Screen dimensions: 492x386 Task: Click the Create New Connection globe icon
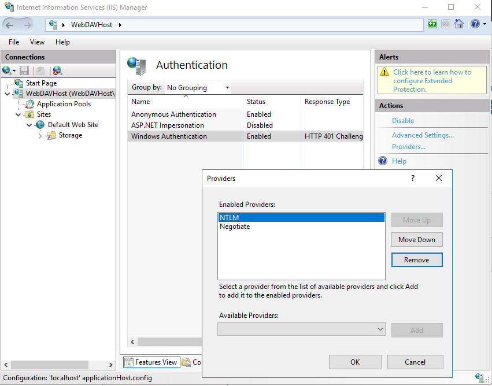click(6, 70)
